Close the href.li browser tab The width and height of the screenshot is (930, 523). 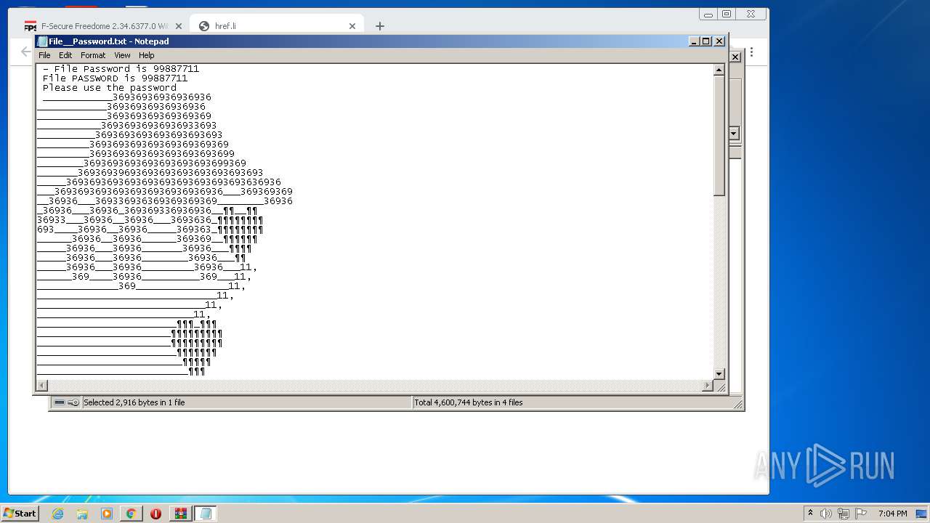point(352,26)
